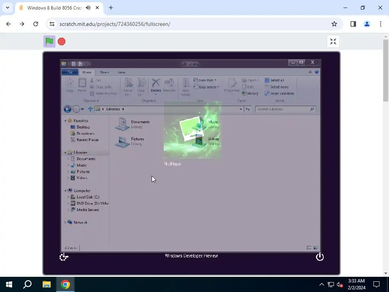Collapse the Computer tree node

pos(65,191)
